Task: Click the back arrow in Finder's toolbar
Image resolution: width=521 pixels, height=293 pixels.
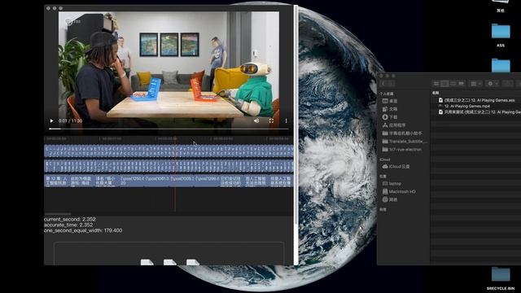Action: tap(383, 84)
